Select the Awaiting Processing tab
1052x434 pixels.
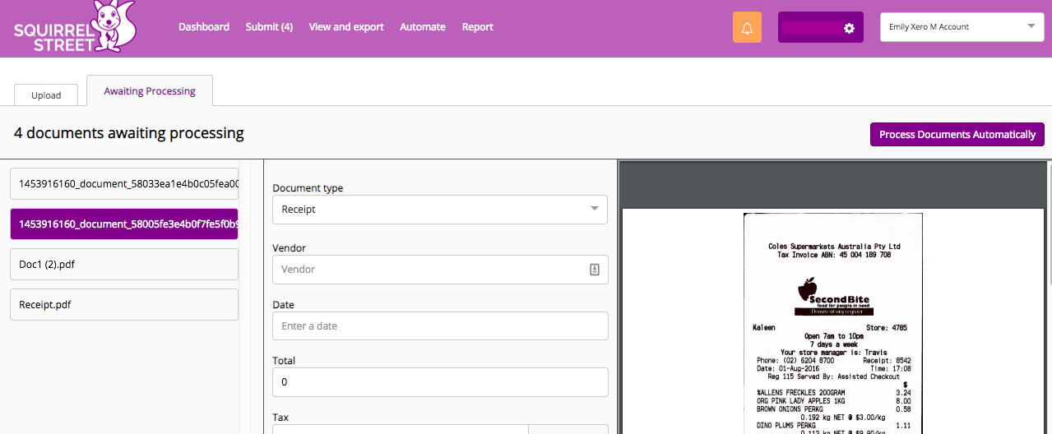pos(150,90)
